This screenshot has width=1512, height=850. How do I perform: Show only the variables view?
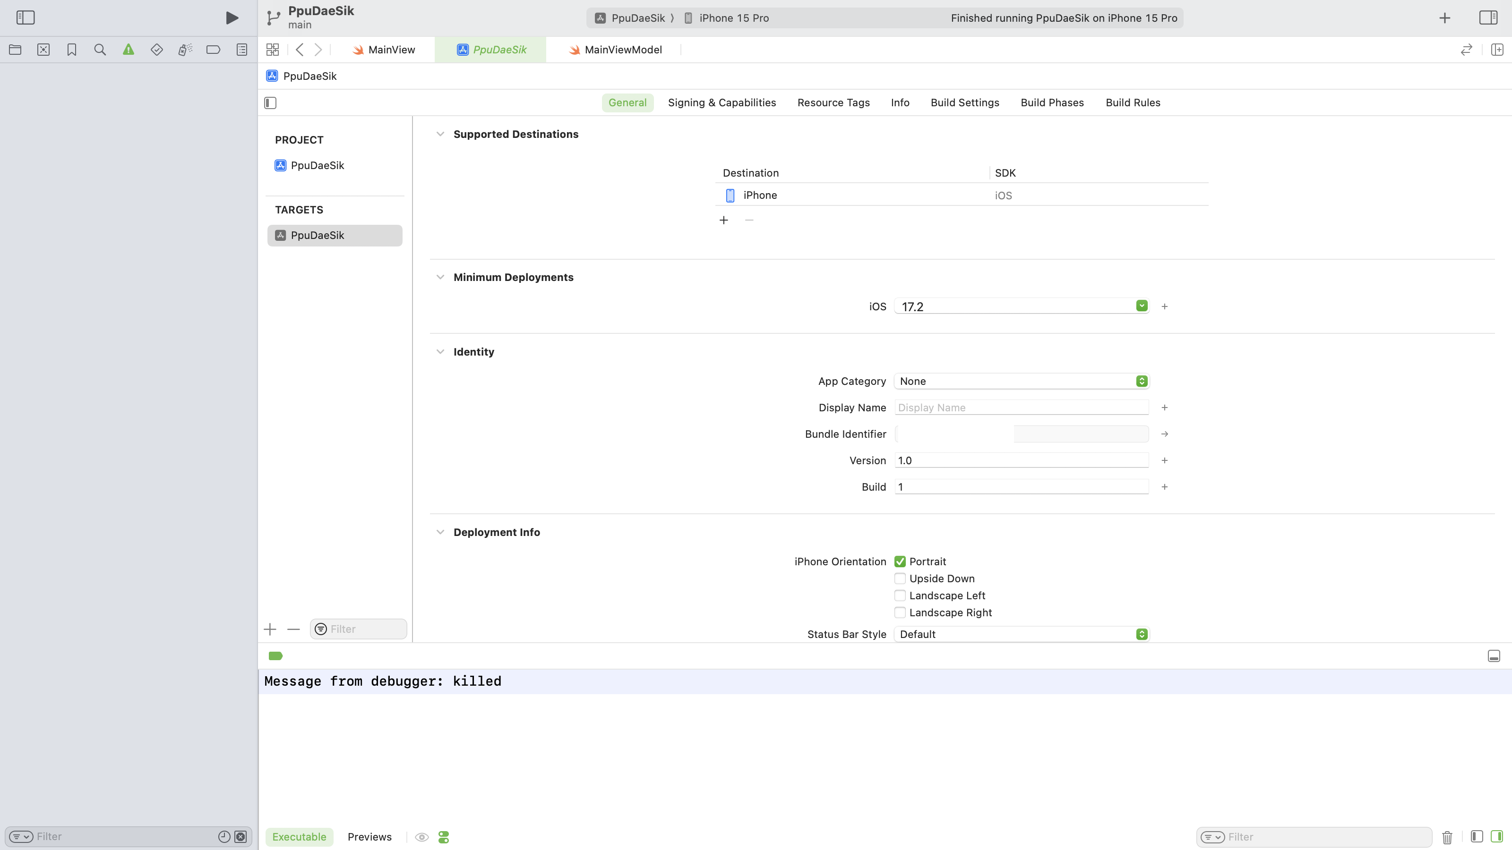click(x=1478, y=836)
